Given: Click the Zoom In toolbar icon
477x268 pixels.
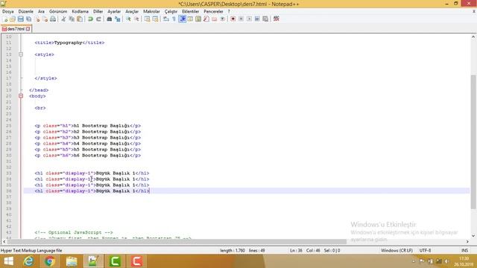Looking at the screenshot, I should click(128, 19).
